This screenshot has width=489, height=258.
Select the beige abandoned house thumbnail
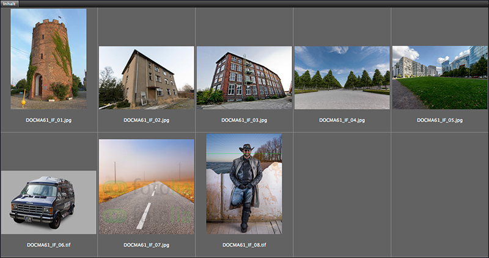(x=146, y=77)
